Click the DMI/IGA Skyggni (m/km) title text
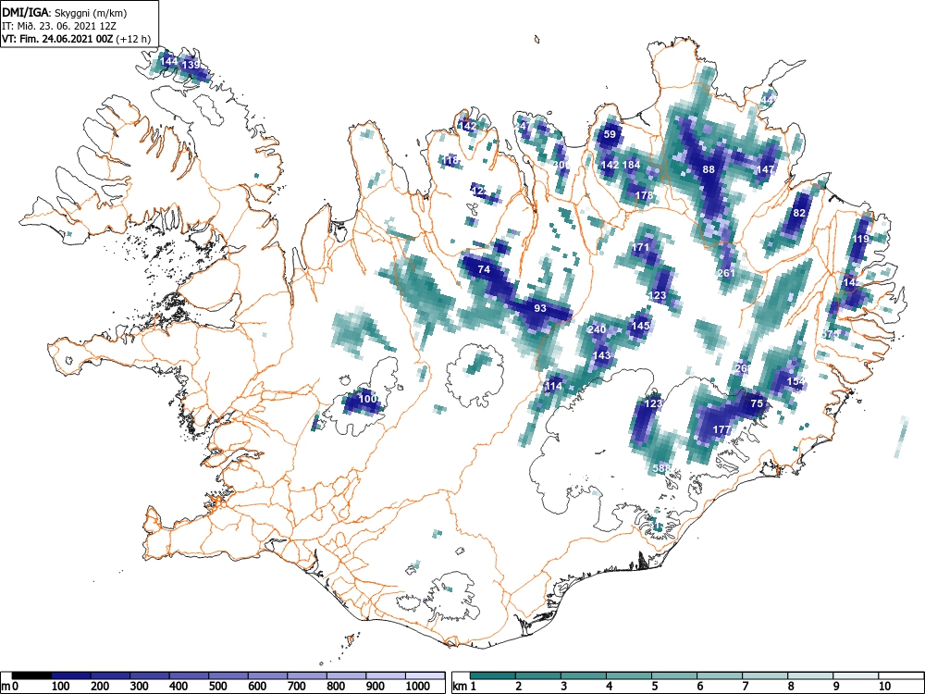This screenshot has height=694, width=925. point(65,12)
